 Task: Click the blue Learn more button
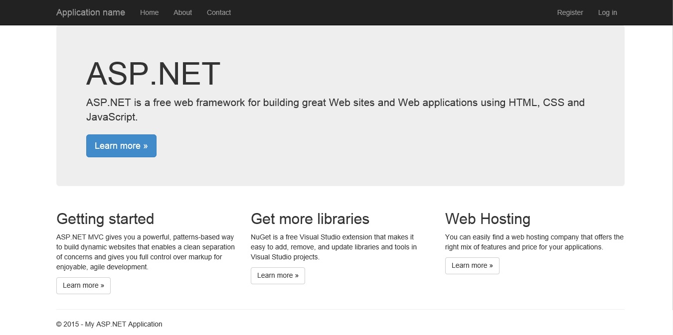[121, 146]
